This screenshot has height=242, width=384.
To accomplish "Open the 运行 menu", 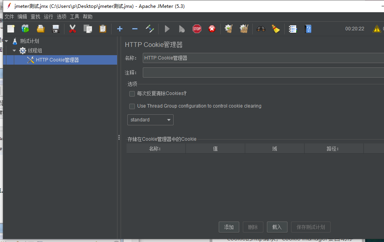I will tap(48, 17).
